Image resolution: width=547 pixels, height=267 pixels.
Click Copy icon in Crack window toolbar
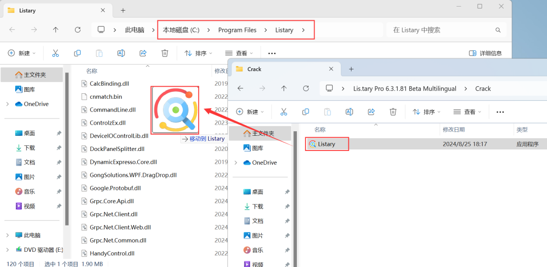pos(305,111)
